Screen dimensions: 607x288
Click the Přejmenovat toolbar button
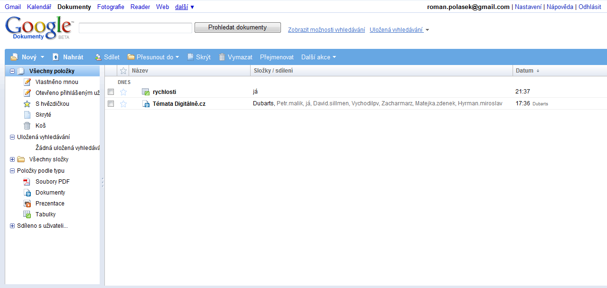[277, 57]
